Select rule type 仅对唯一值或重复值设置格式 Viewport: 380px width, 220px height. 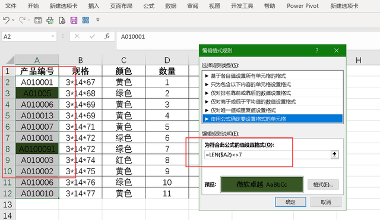tap(273, 111)
